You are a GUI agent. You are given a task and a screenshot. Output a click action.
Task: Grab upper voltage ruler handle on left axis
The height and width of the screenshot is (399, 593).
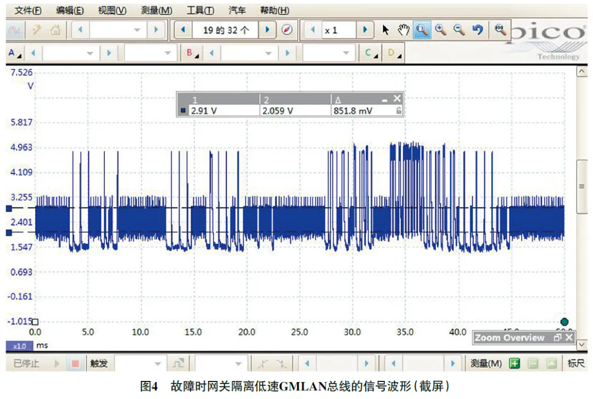9,209
